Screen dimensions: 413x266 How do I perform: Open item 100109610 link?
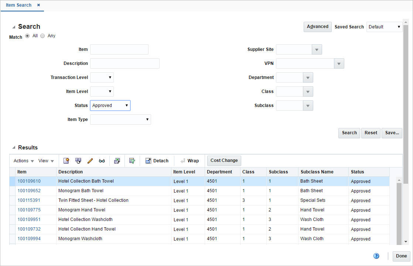click(29, 181)
